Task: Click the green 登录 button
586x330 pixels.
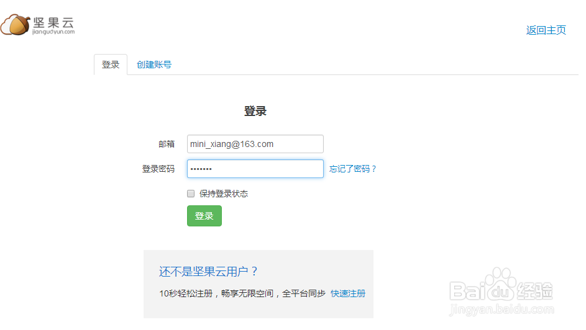Action: pyautogui.click(x=204, y=216)
